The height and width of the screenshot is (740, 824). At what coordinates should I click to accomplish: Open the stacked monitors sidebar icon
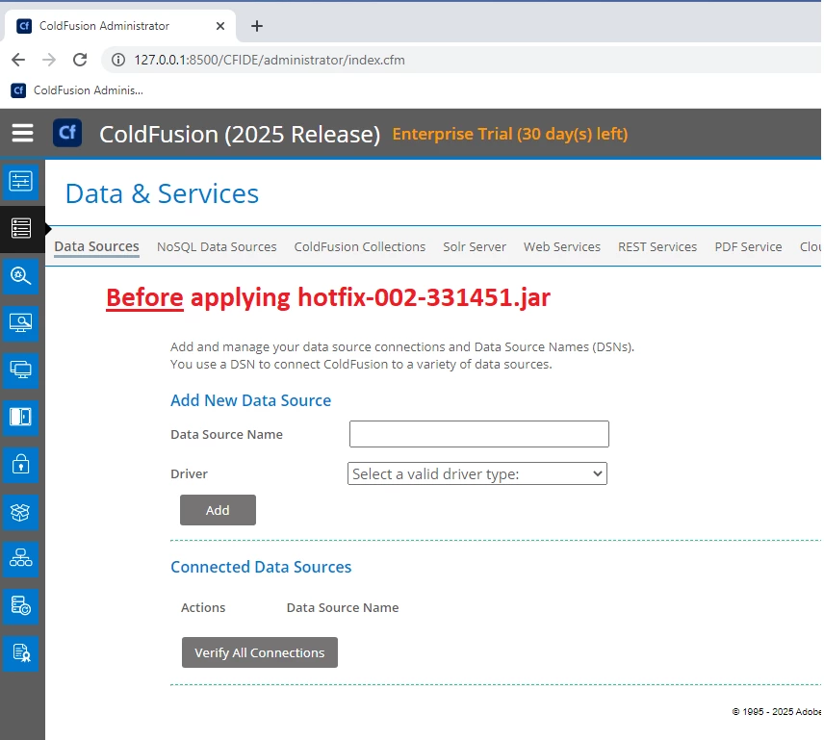[x=20, y=370]
